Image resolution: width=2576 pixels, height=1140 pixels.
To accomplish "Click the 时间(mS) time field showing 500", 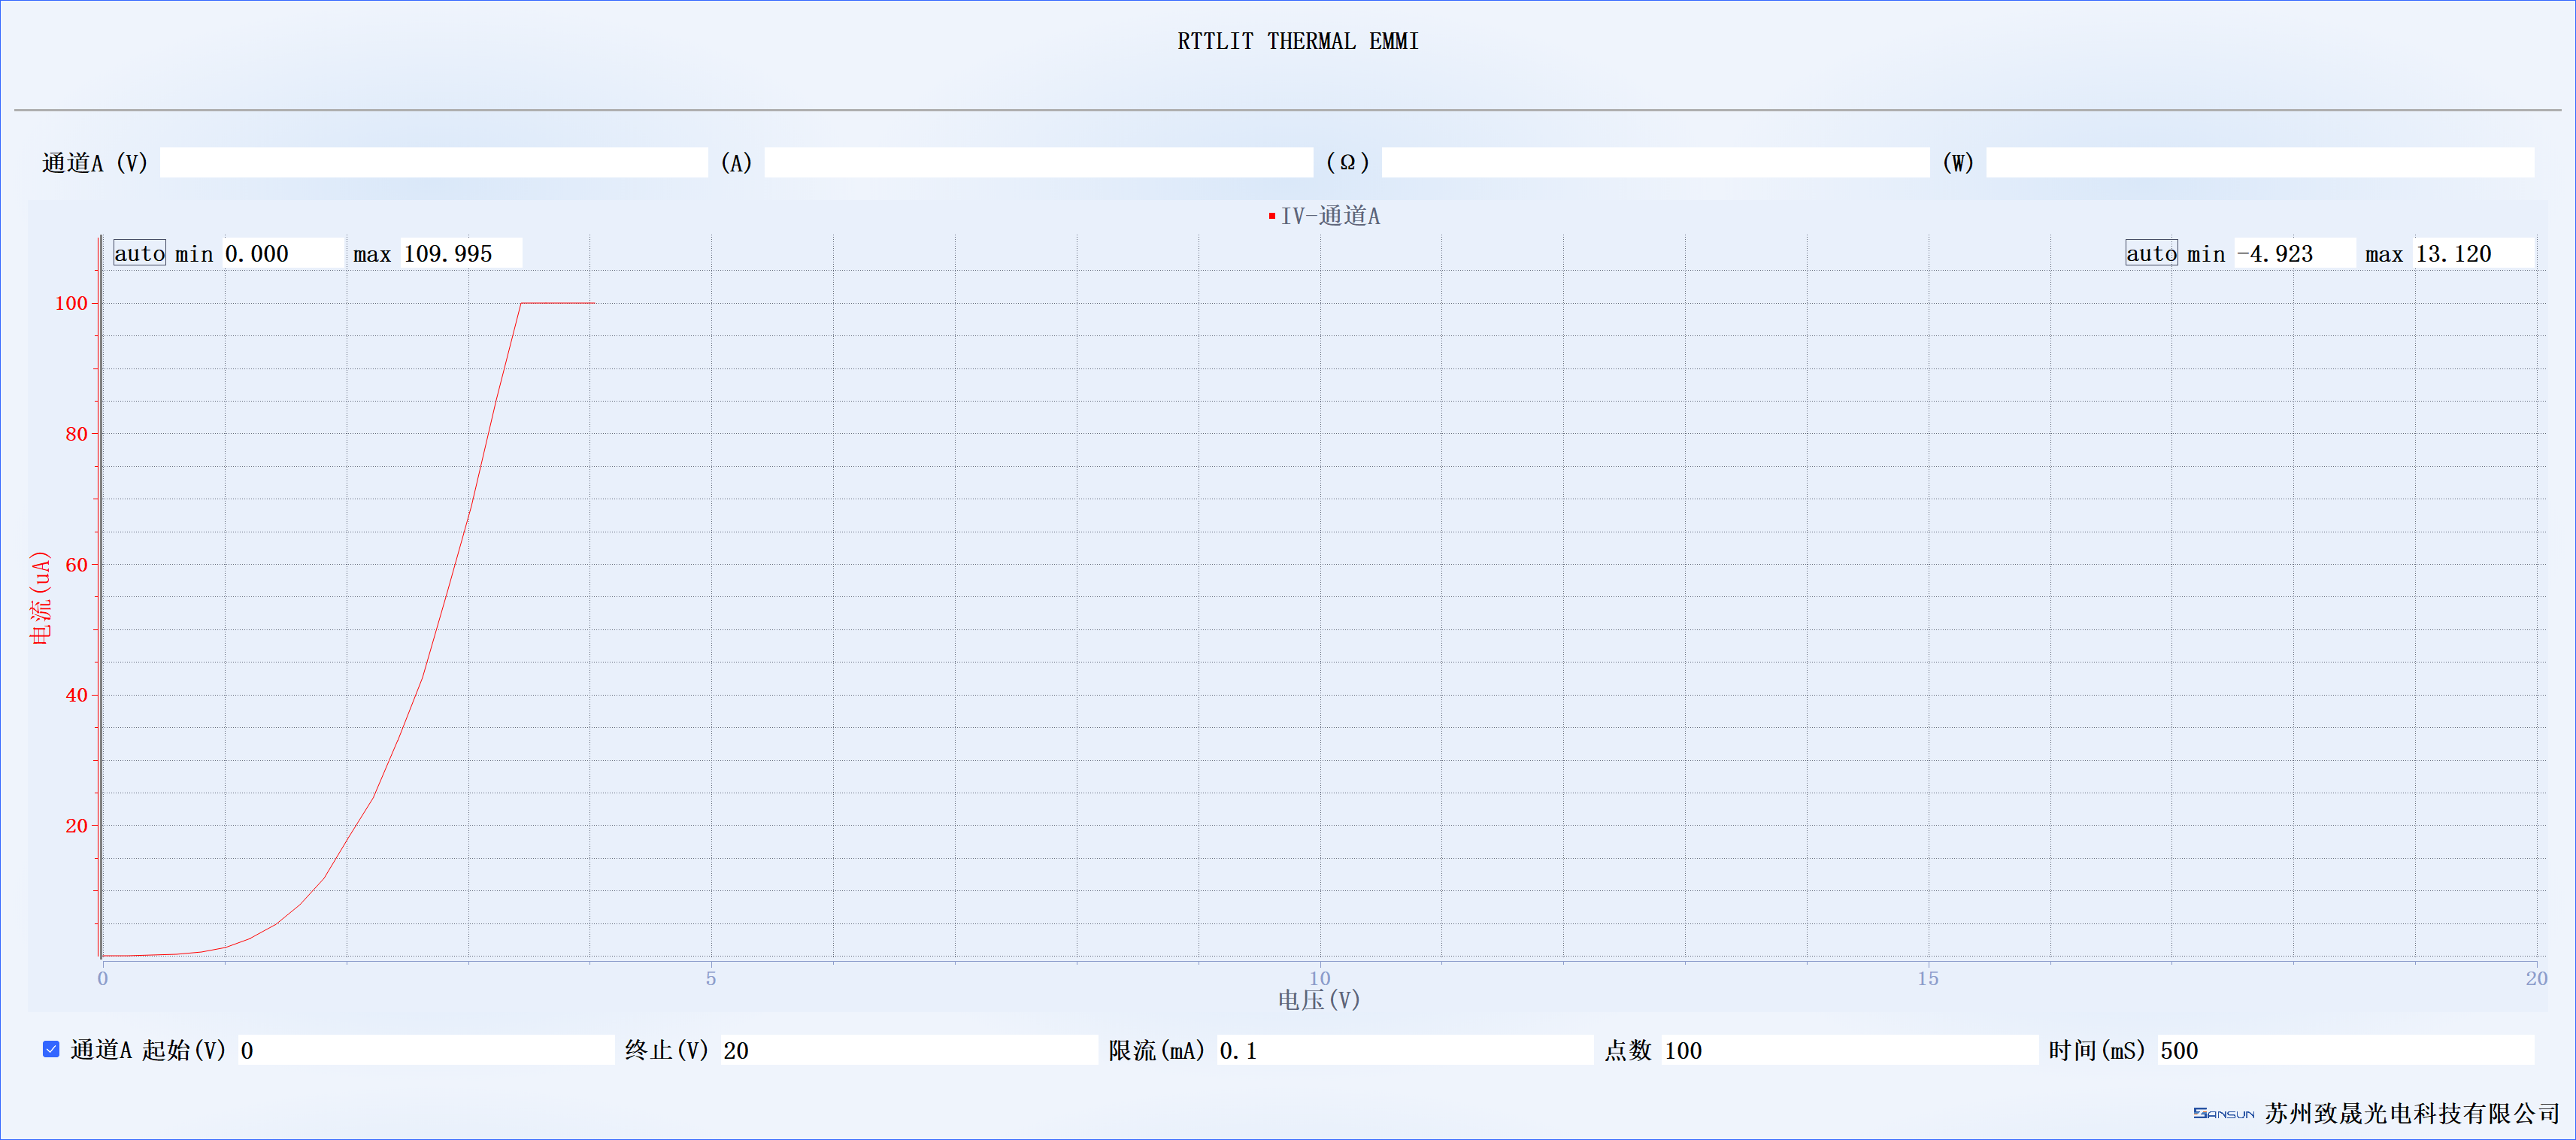I will coord(2345,1050).
